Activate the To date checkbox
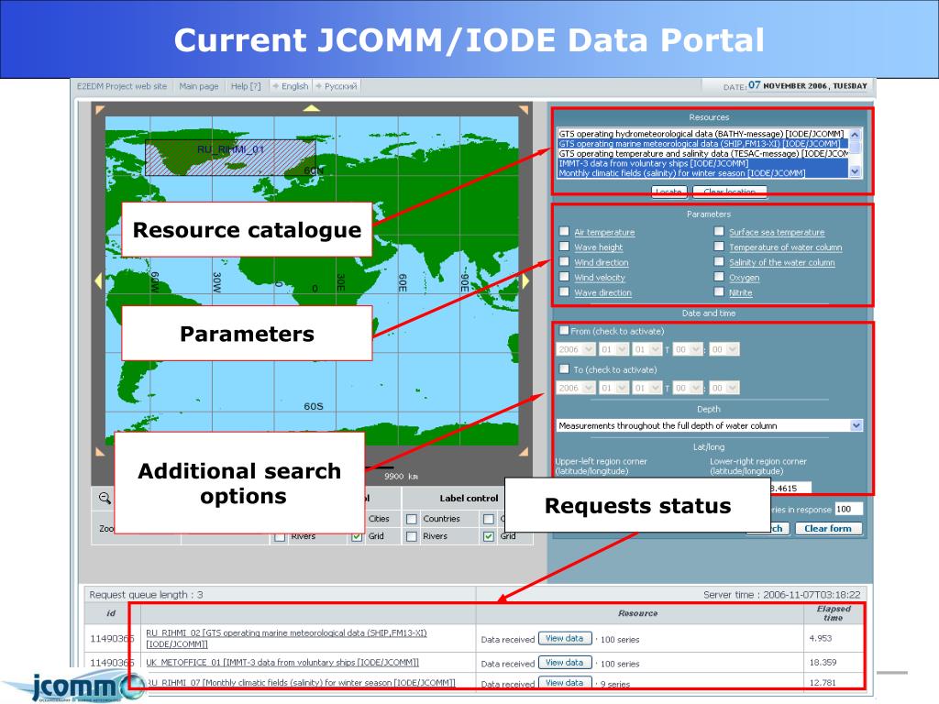Screen dimensions: 939x704 (x=564, y=368)
